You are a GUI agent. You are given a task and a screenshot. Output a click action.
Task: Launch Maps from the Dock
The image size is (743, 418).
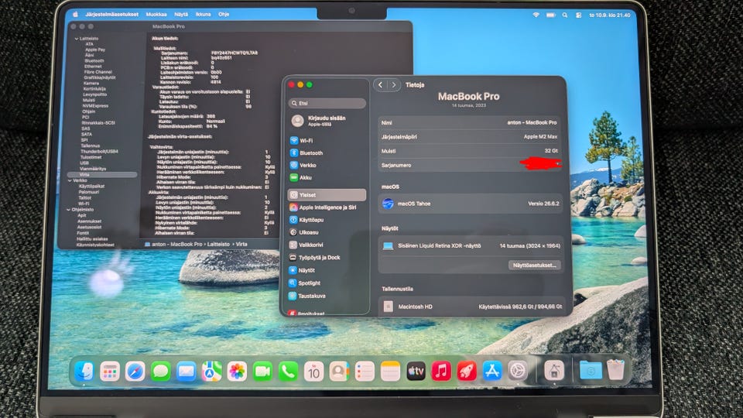click(x=212, y=372)
